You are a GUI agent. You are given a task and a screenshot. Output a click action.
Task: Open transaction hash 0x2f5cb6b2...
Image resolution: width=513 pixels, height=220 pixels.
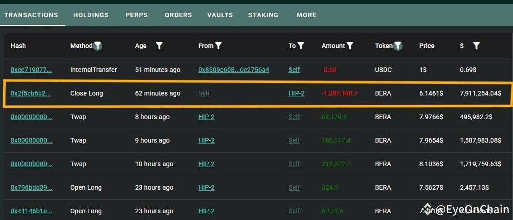point(31,93)
